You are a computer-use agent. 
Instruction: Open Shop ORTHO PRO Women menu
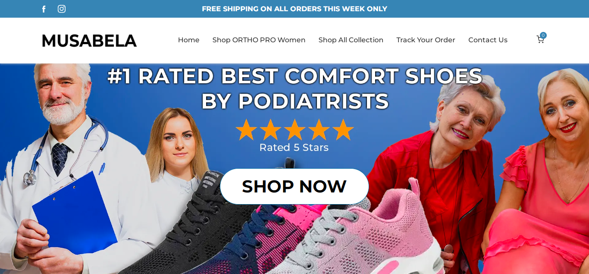click(259, 40)
